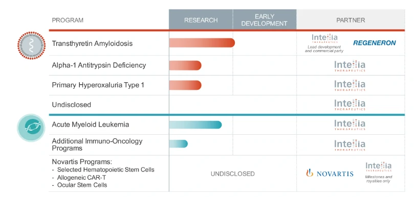Click Intellia logo in Transthyretin Amyloidosis row
The width and height of the screenshot is (415, 197).
point(324,39)
